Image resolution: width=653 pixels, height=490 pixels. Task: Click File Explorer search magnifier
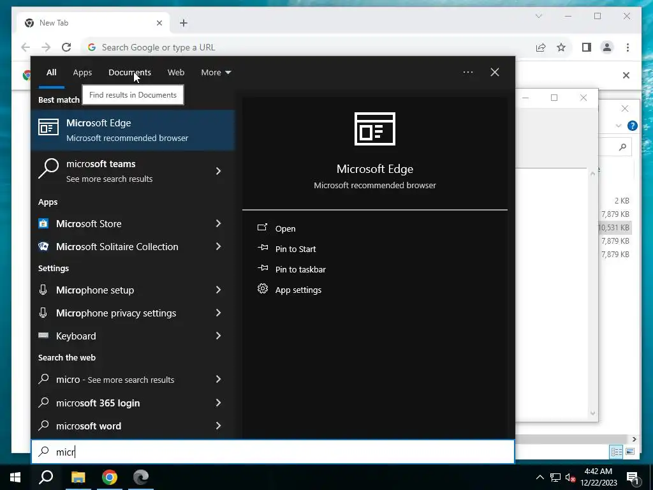coord(622,147)
